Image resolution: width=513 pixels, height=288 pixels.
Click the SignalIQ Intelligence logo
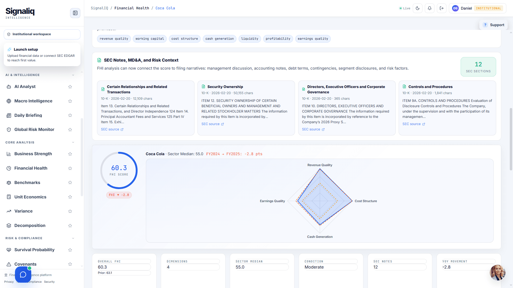coord(20,13)
